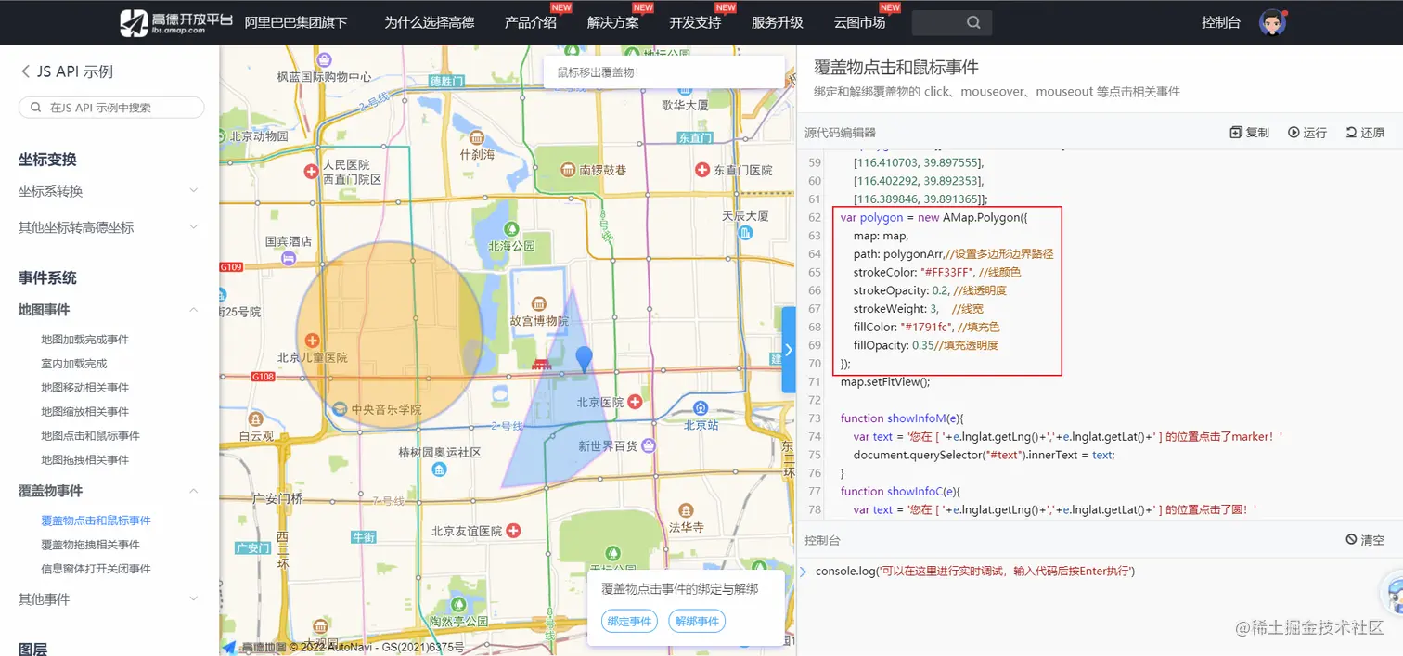
Task: Click the blue marker on the map
Action: point(584,359)
